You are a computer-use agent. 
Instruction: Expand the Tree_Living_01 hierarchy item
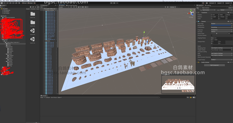tap(45, 35)
